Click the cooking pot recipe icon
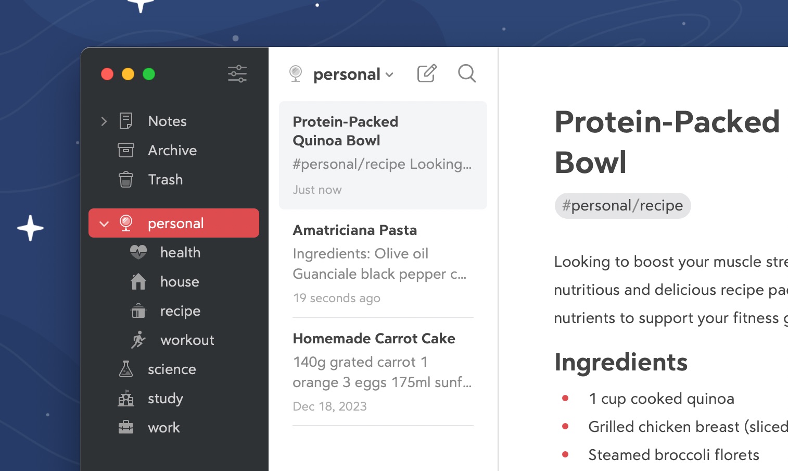This screenshot has width=788, height=471. 138,311
